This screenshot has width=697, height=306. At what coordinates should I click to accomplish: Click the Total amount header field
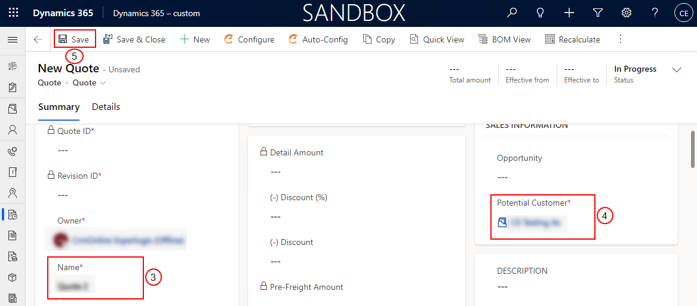(x=470, y=74)
